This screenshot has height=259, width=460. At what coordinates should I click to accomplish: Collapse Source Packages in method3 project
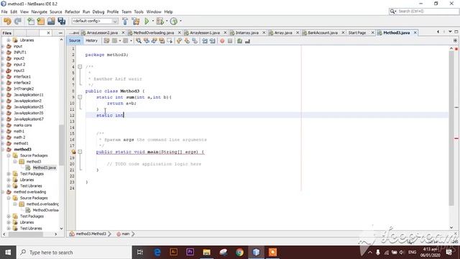pos(9,155)
